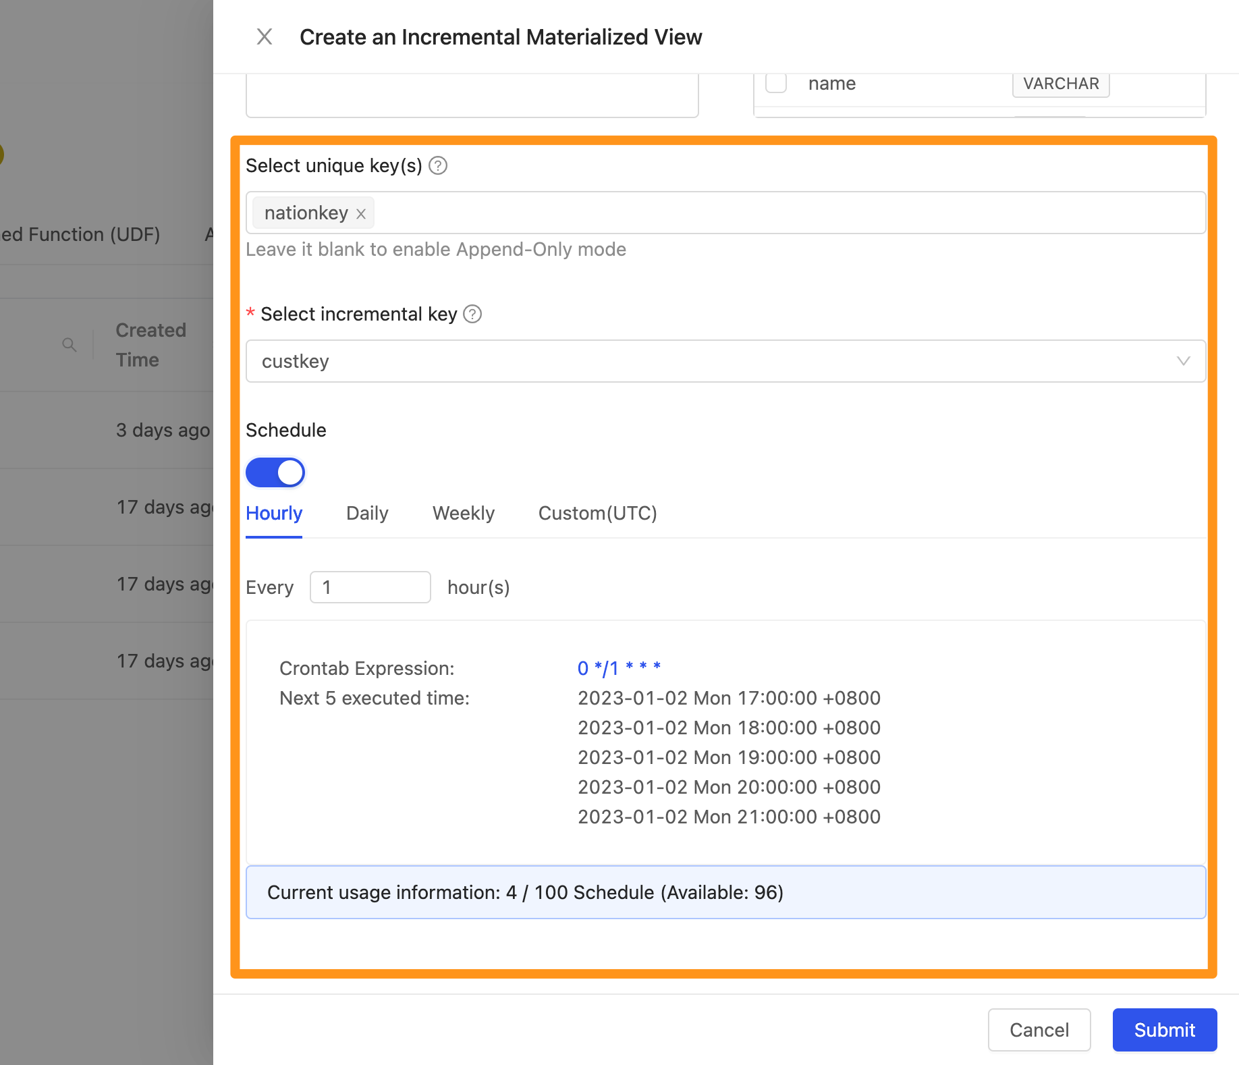Click the Append-Only mode hint text
Image resolution: width=1239 pixels, height=1065 pixels.
click(x=436, y=249)
